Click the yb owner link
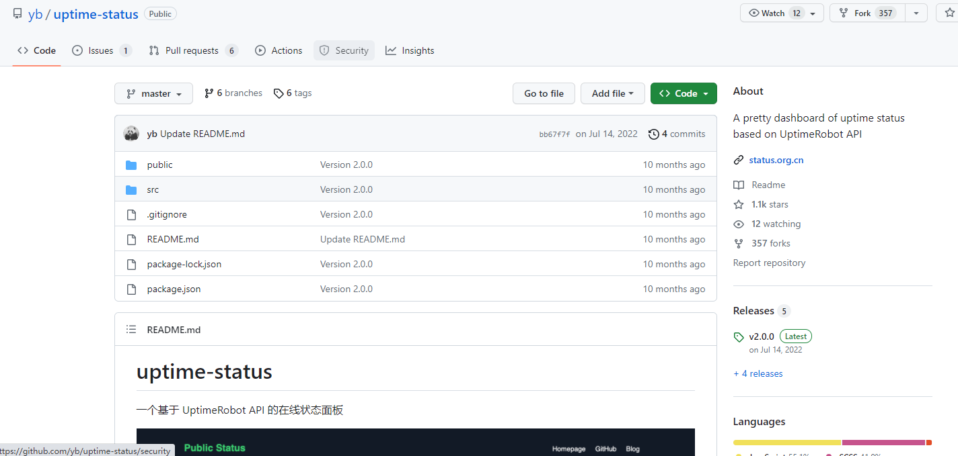Screen dimensions: 958x456 click(35, 14)
